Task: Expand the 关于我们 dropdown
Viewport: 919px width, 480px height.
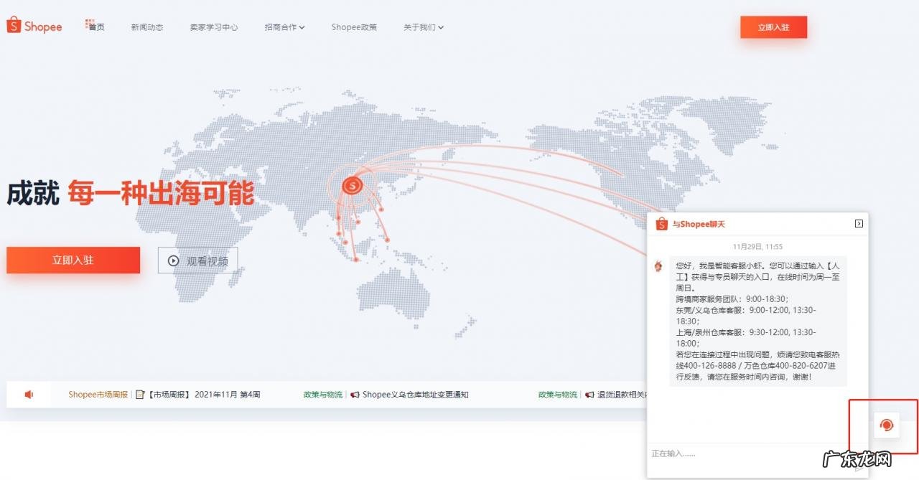Action: click(423, 26)
